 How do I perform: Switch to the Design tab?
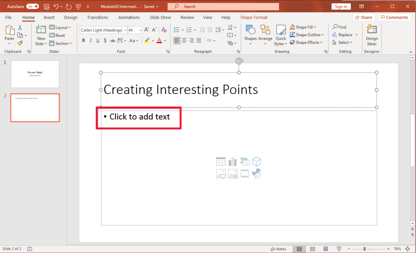click(x=71, y=17)
